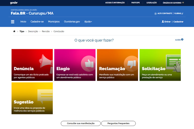Go to Ouvidorias.gov menu item
This screenshot has height=129, width=194.
[72, 22]
